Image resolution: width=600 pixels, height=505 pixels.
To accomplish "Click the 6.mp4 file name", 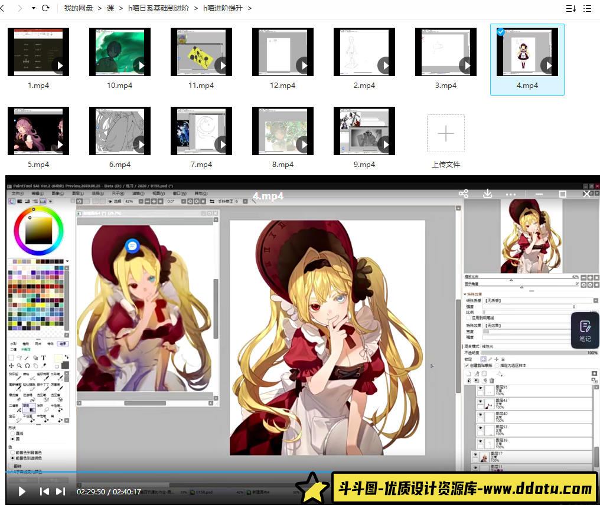I will point(120,165).
